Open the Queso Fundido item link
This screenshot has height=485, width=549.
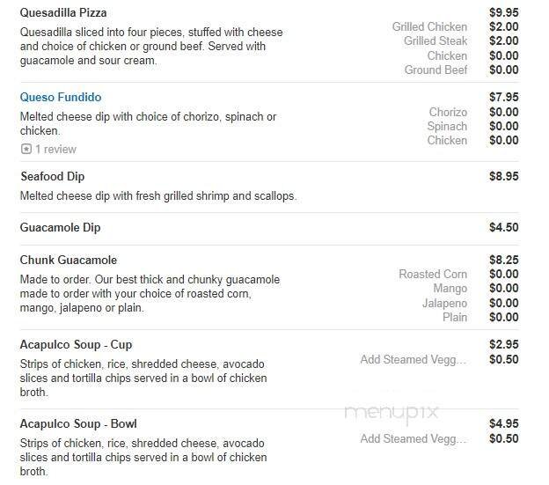coord(61,98)
